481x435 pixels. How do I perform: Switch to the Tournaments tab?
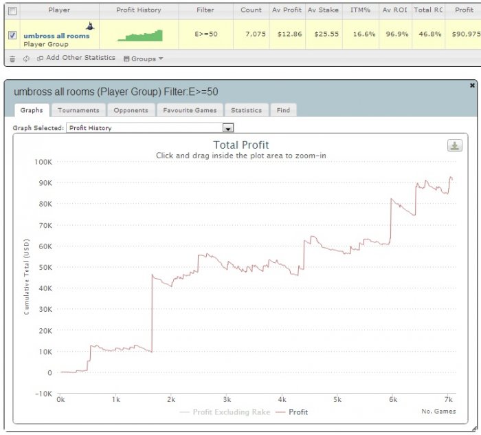(78, 110)
